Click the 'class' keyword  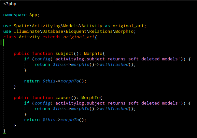click(10, 37)
